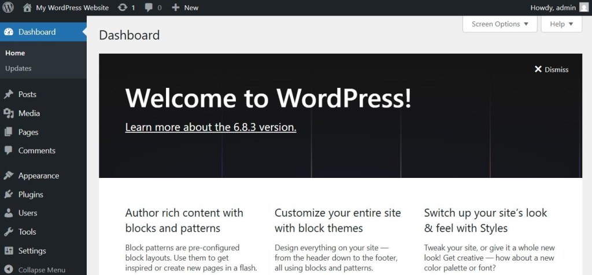
Task: Open the Settings menu
Action: [32, 251]
